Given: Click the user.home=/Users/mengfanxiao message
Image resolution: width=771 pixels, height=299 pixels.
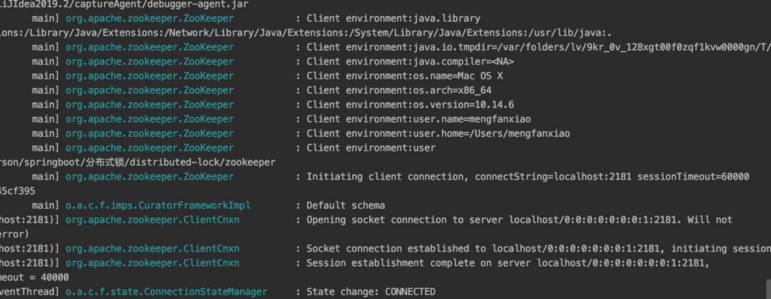Looking at the screenshot, I should click(438, 134).
